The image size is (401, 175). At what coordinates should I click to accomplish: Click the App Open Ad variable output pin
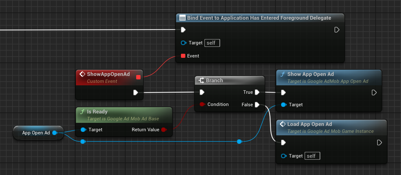point(54,133)
